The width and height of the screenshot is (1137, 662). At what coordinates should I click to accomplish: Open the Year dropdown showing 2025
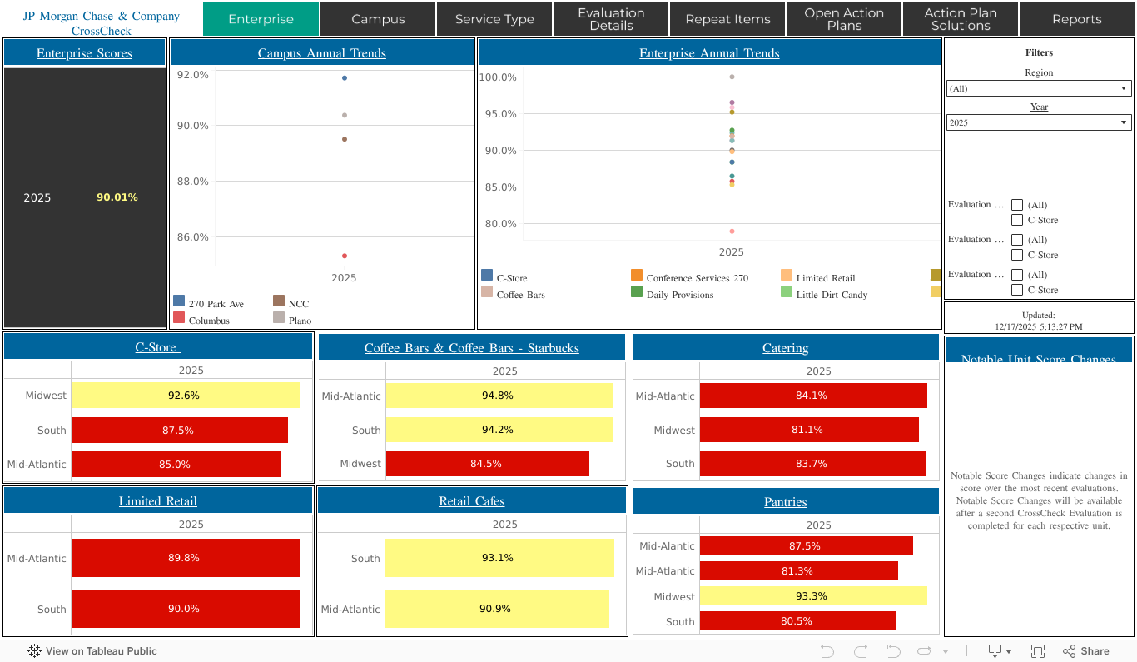click(x=1039, y=122)
